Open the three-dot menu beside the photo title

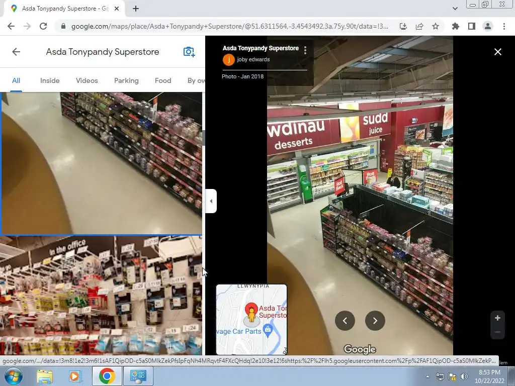(x=305, y=50)
